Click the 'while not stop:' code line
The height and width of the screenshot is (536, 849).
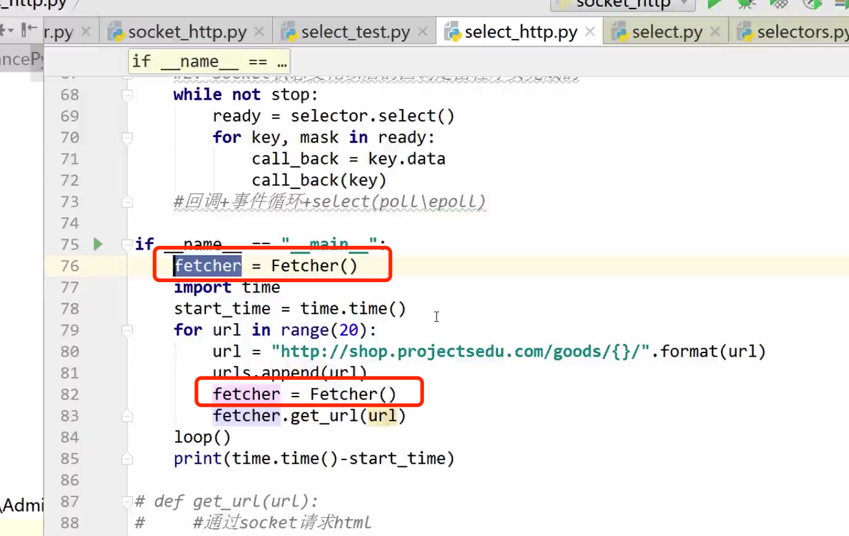click(x=245, y=95)
